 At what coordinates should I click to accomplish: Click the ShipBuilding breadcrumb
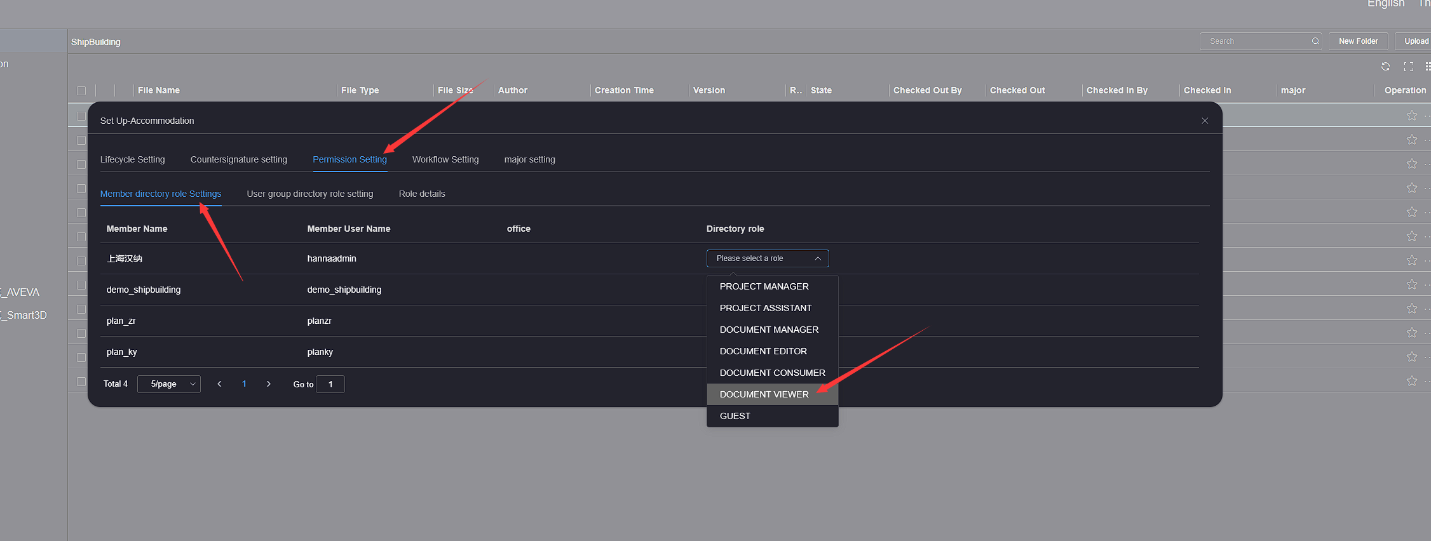[x=96, y=42]
